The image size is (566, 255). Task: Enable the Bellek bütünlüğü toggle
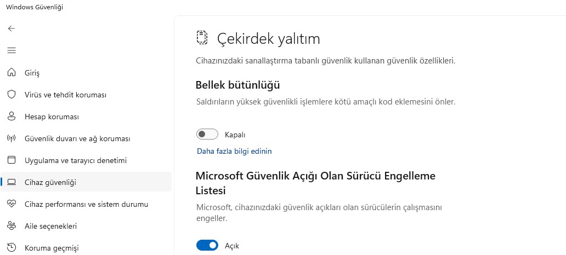[x=207, y=135]
